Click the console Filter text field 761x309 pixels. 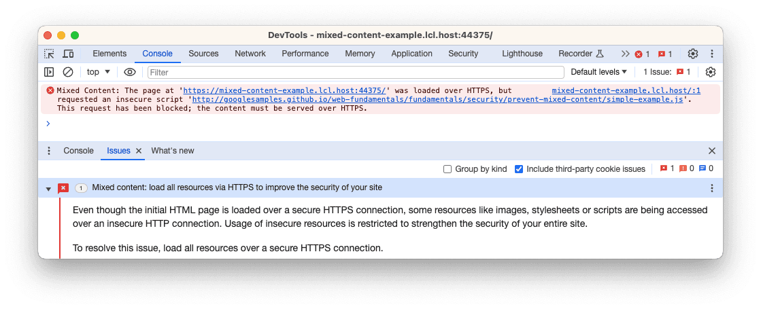point(355,72)
